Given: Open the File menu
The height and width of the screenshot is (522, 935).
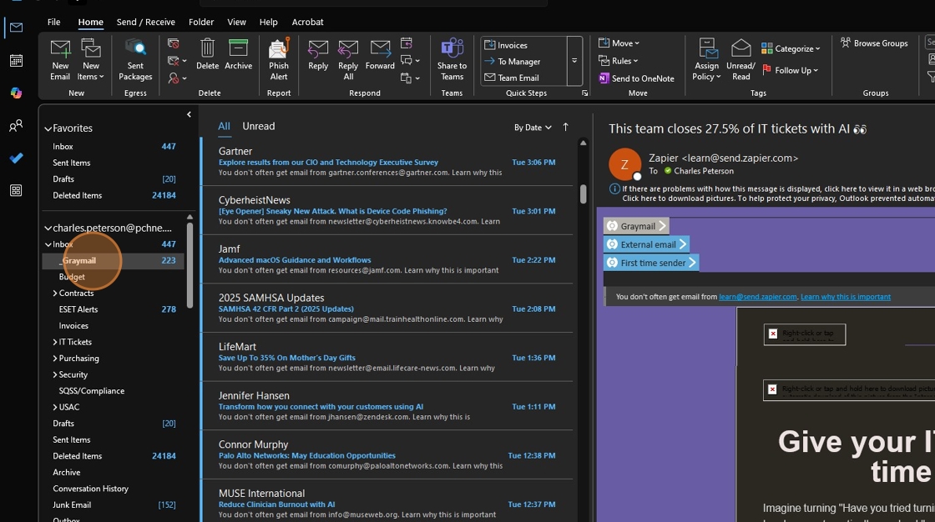Looking at the screenshot, I should click(53, 22).
